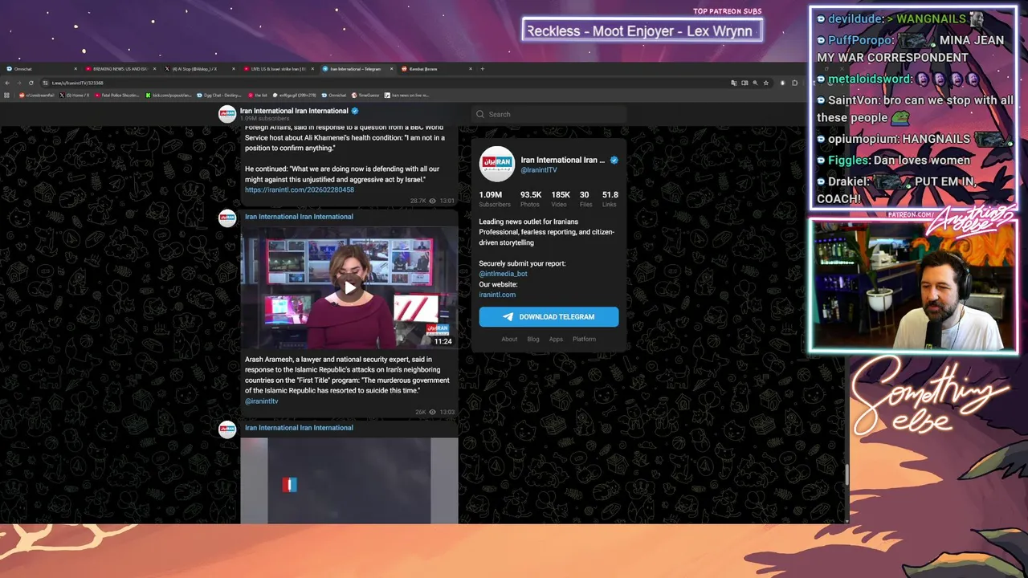Open 'the list' bookmark
This screenshot has height=578, width=1028.
258,96
